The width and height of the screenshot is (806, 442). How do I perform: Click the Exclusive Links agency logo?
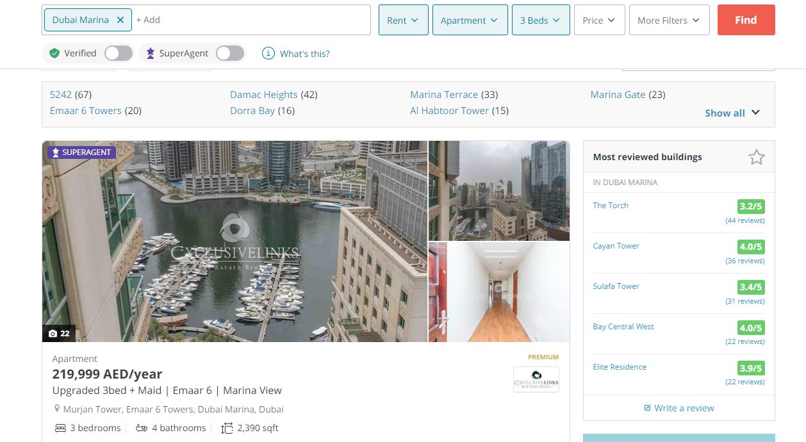pos(536,379)
